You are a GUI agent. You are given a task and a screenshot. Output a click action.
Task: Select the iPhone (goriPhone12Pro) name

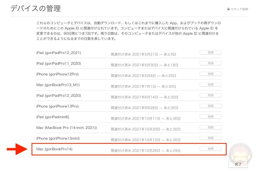(x=57, y=74)
